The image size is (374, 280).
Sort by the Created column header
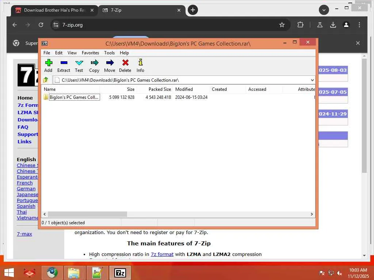tap(228, 89)
